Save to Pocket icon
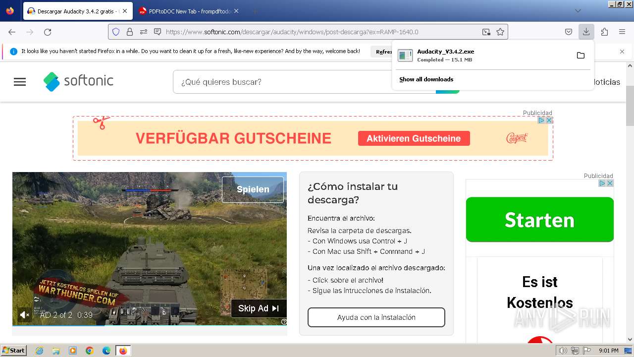Image resolution: width=634 pixels, height=357 pixels. [x=569, y=32]
